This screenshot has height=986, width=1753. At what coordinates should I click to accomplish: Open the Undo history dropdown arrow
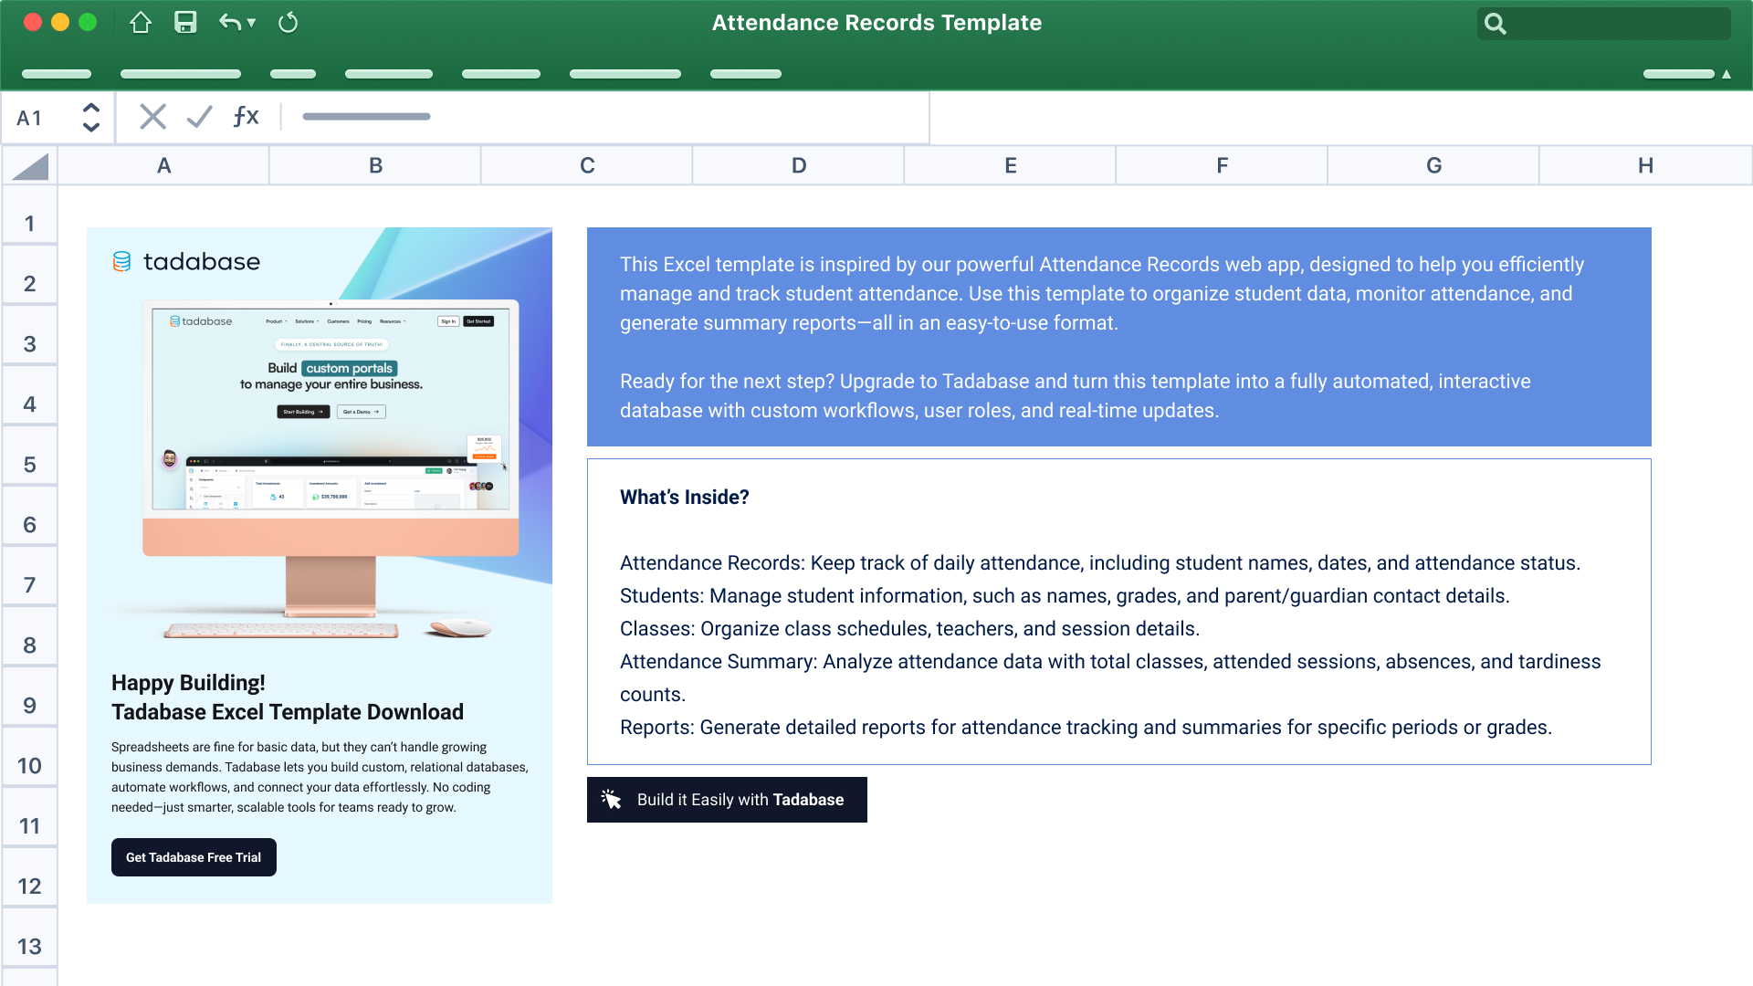coord(251,23)
